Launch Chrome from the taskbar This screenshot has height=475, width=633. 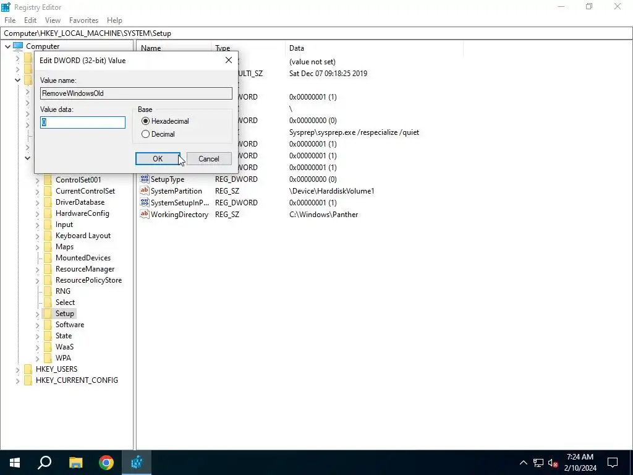(106, 463)
